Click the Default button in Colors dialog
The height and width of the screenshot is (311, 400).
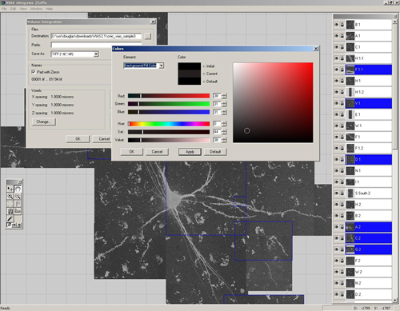coord(215,152)
